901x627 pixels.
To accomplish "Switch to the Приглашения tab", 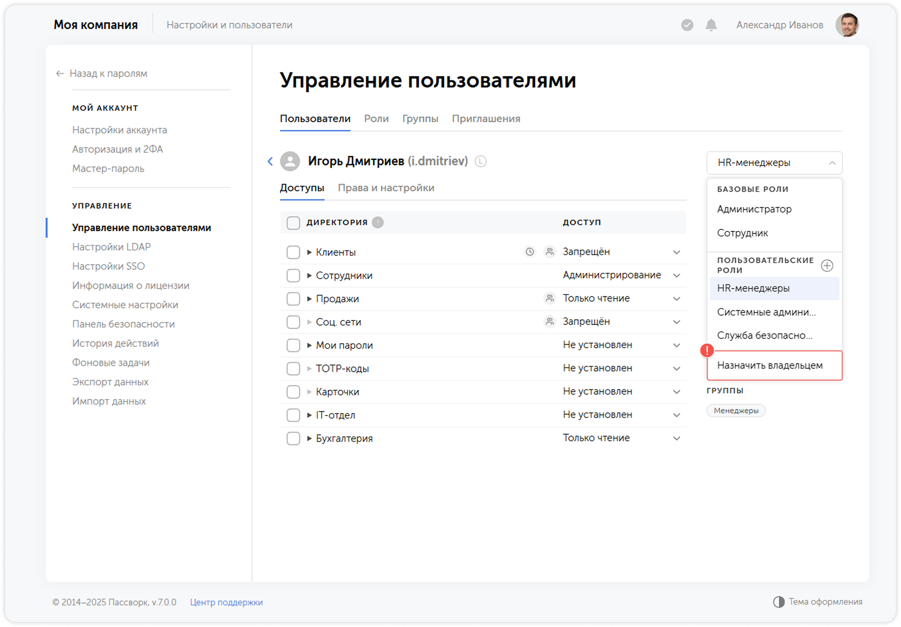I will [x=486, y=119].
